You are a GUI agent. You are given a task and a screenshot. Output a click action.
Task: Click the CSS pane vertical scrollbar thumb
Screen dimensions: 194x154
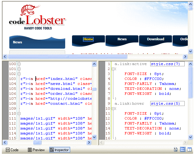(190, 82)
